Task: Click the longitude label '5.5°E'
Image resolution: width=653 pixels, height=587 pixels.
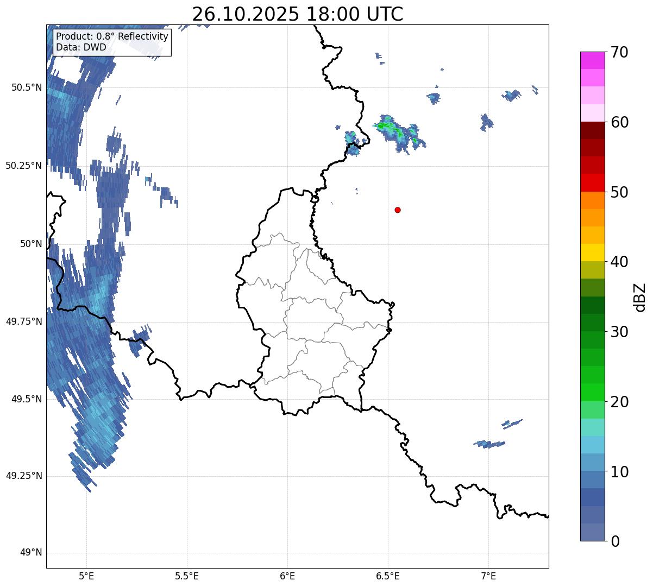Action: coord(187,576)
